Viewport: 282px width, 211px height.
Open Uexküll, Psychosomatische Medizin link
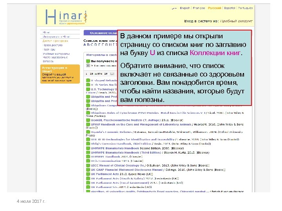click(x=126, y=120)
